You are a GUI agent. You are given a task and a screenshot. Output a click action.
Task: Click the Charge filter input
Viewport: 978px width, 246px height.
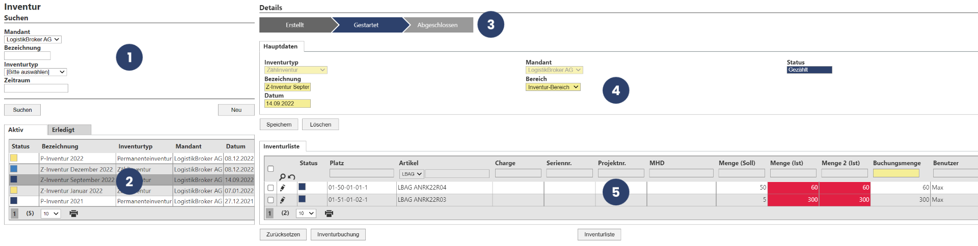coord(518,173)
